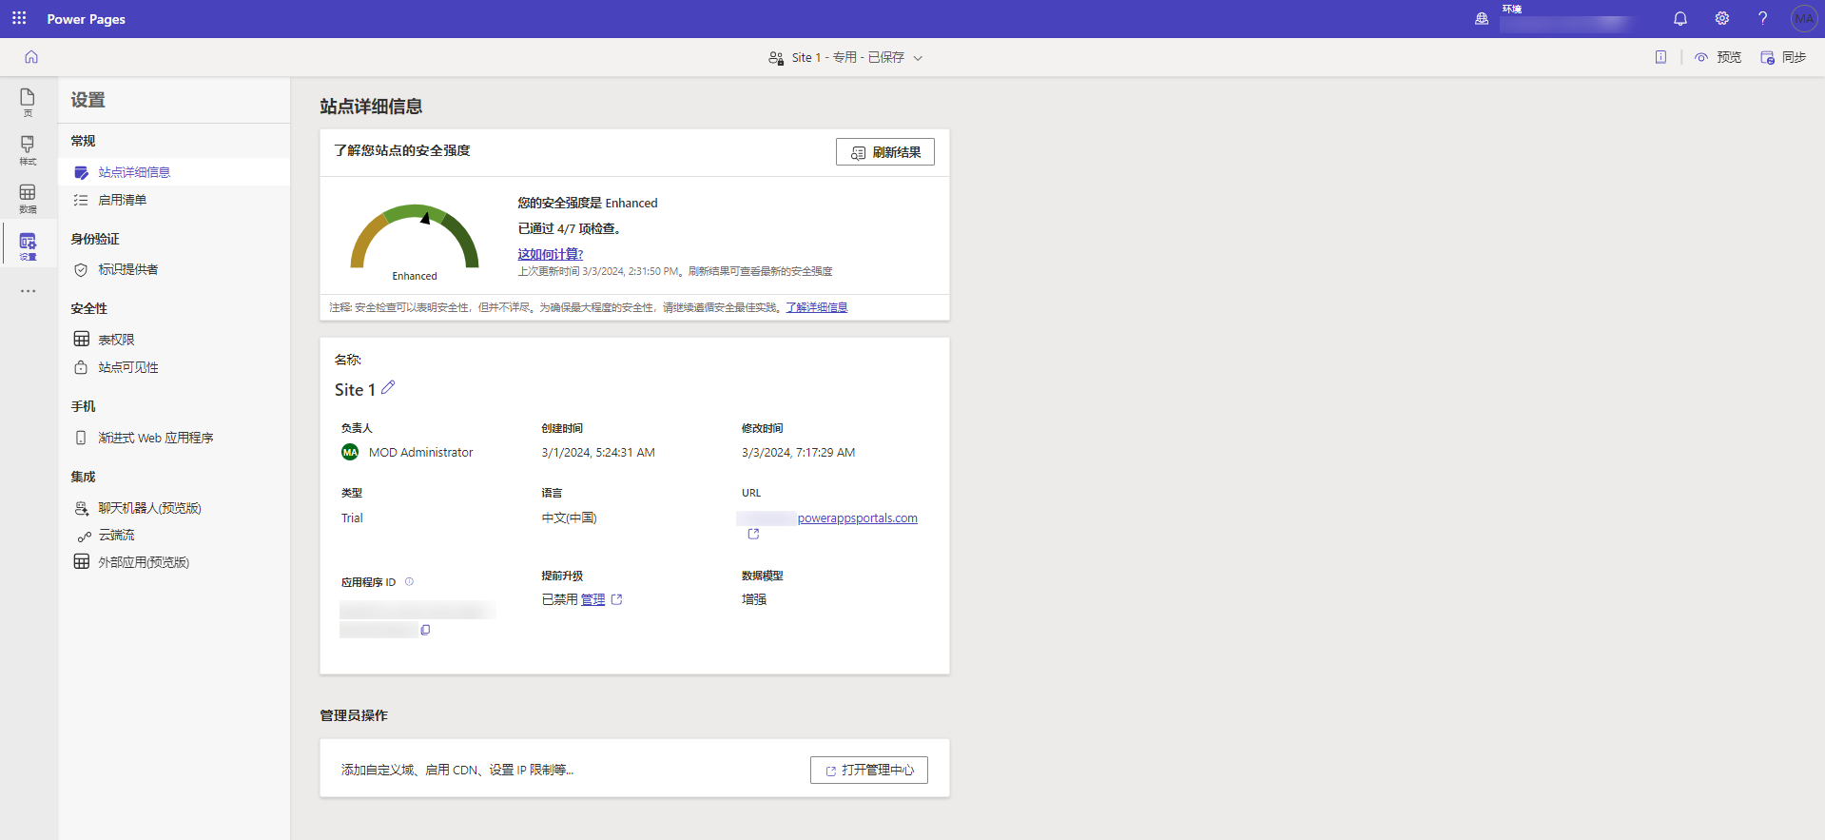Click the environment icon in header
Screen dimensions: 1825x840
pos(1482,18)
